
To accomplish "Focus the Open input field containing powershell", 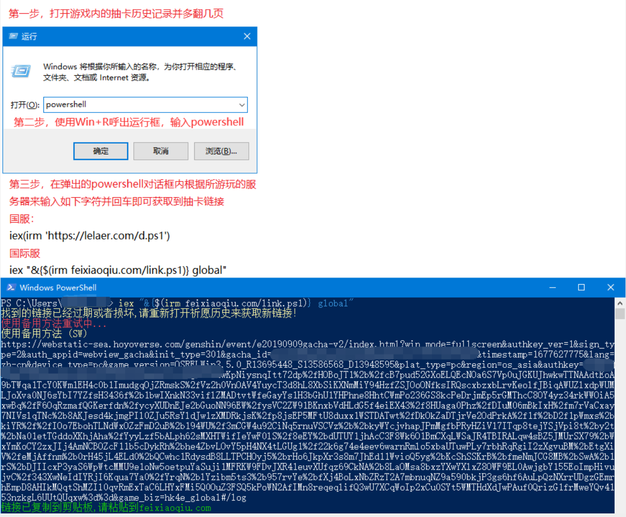I will pyautogui.click(x=146, y=105).
